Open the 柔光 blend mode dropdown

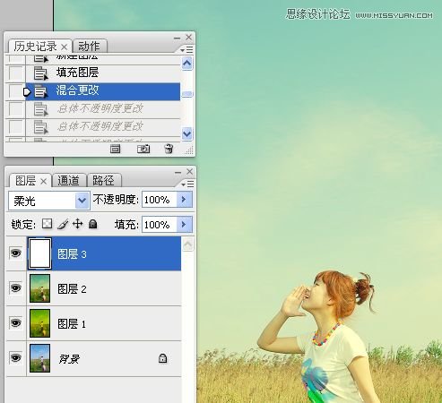[x=49, y=201]
